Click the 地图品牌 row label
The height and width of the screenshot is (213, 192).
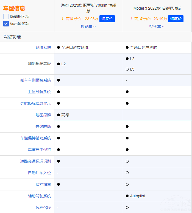click(43, 115)
